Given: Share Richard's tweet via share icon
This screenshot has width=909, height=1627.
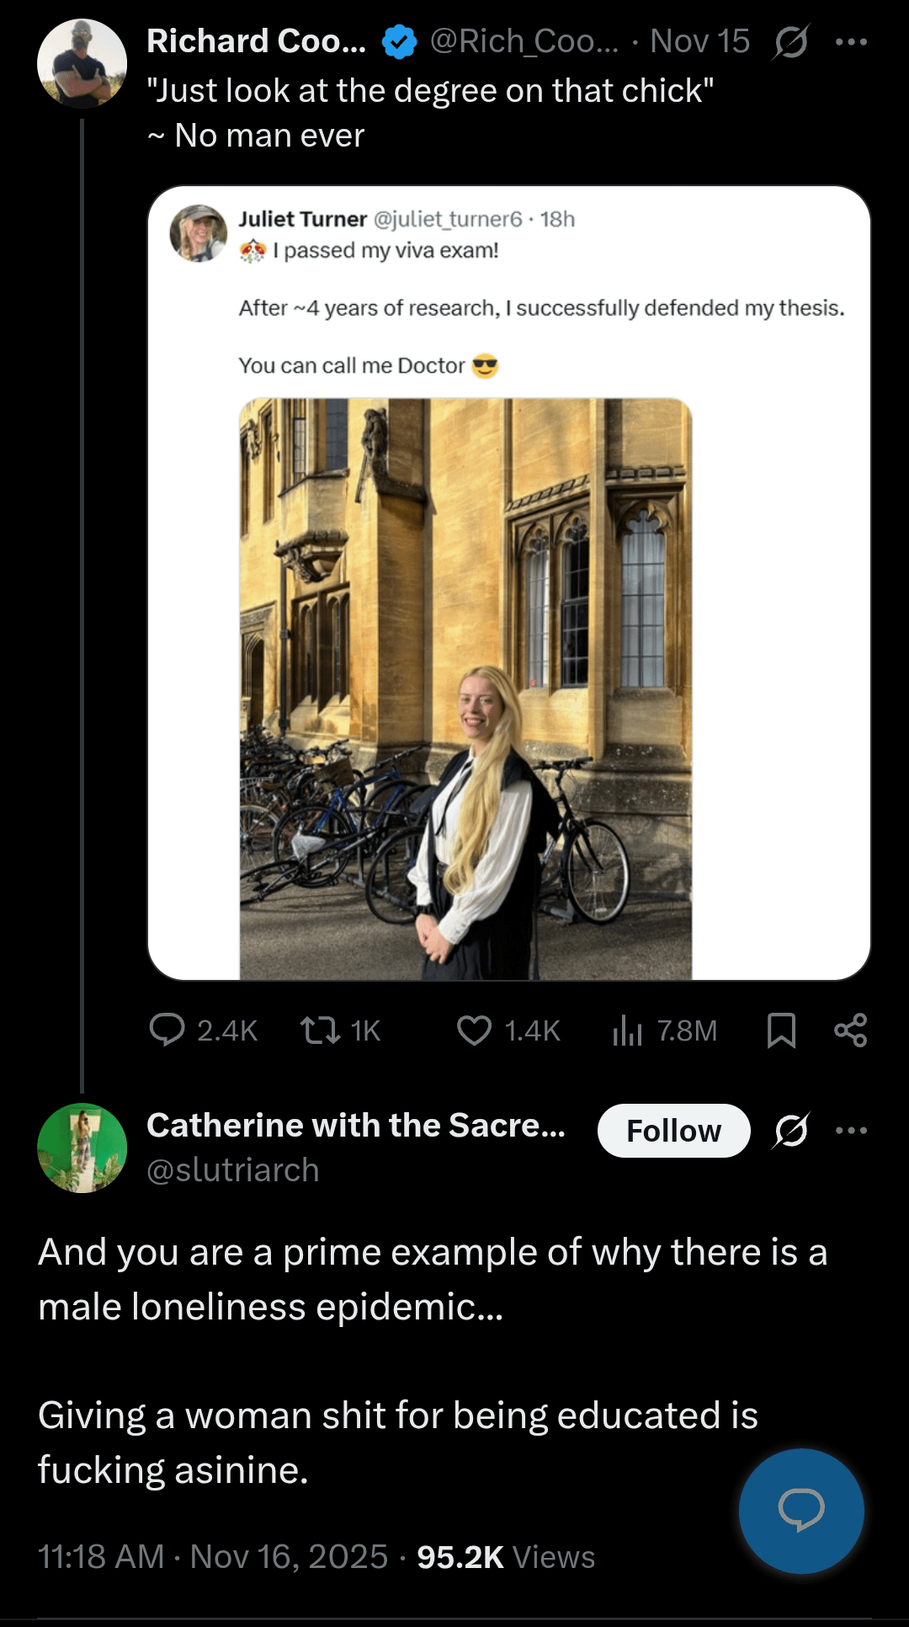Looking at the screenshot, I should coord(850,1030).
